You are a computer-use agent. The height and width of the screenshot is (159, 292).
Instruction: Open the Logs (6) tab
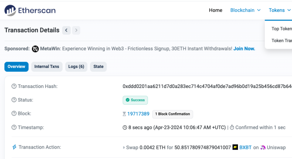(x=76, y=67)
